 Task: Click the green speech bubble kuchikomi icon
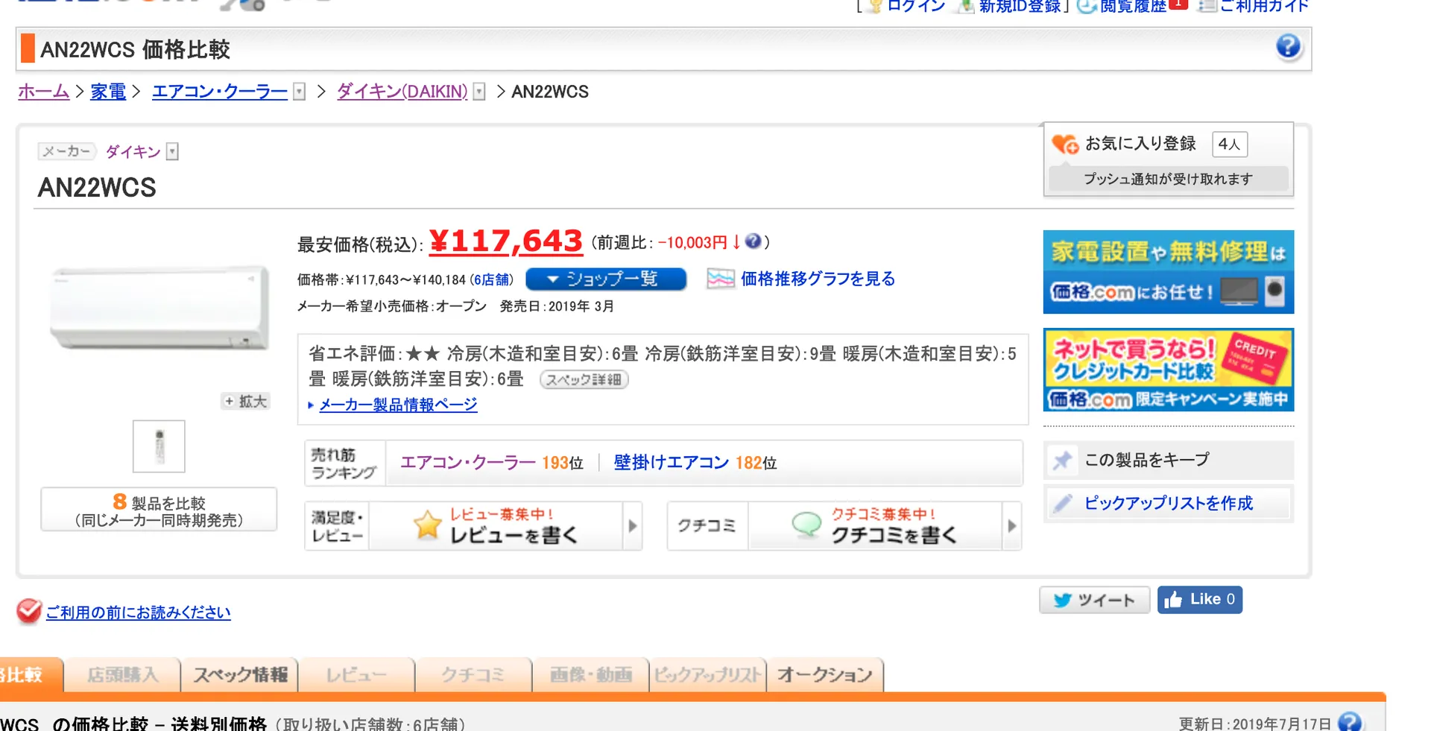click(806, 525)
